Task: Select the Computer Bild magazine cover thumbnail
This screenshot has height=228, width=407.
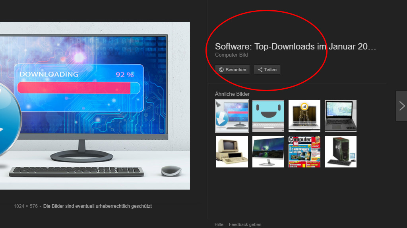Action: point(304,152)
